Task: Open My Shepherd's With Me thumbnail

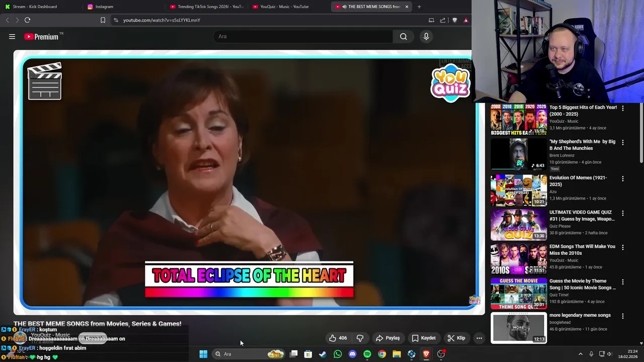Action: tap(519, 154)
